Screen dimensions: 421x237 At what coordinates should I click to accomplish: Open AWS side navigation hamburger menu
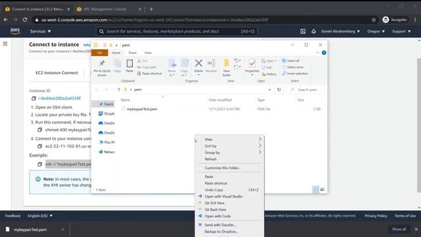coord(5,43)
